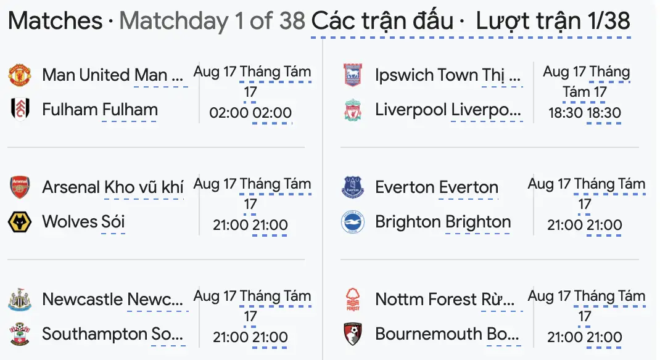The image size is (660, 360).
Task: Click the Wolves club crest
Action: pyautogui.click(x=20, y=222)
